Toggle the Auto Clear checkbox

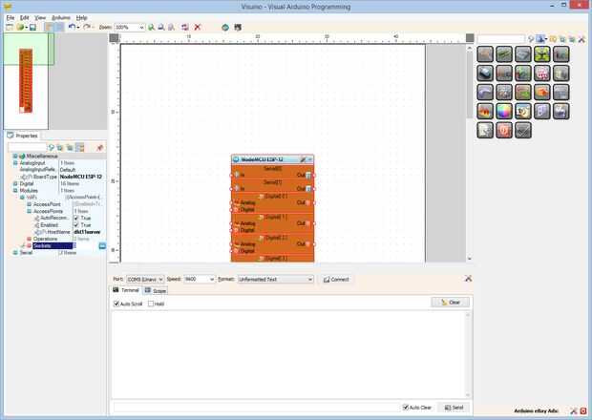(406, 408)
